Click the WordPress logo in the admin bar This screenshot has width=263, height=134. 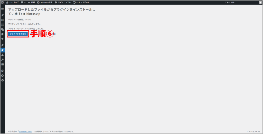[2, 2]
